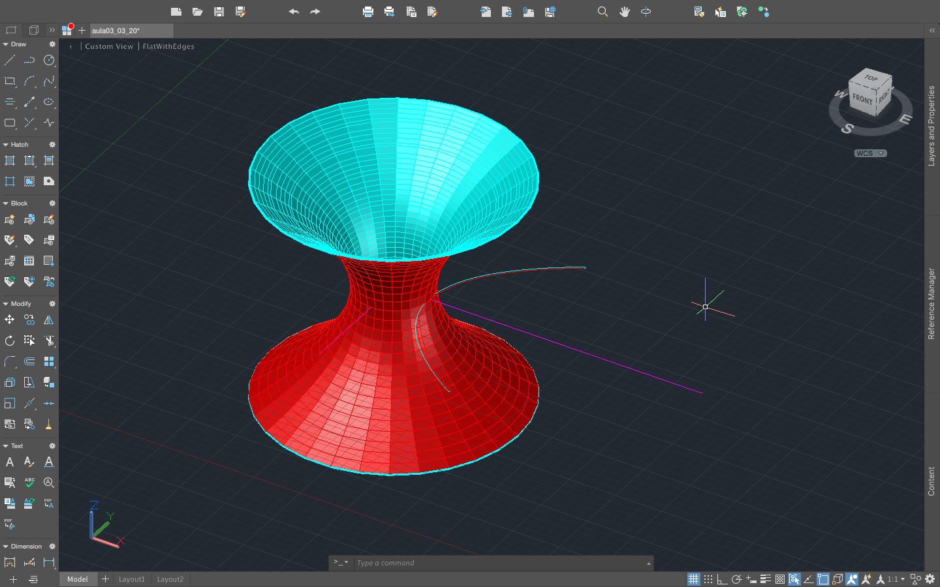Click the FlatWithEdges visual style label
This screenshot has height=587, width=940.
pos(168,46)
